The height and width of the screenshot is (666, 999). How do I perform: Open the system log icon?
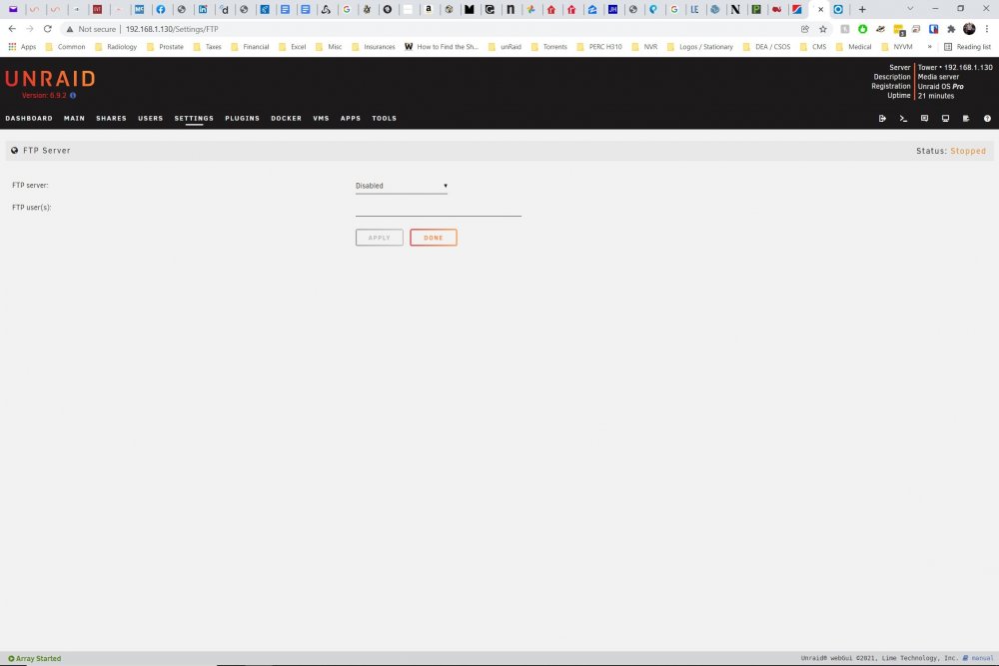click(x=966, y=119)
